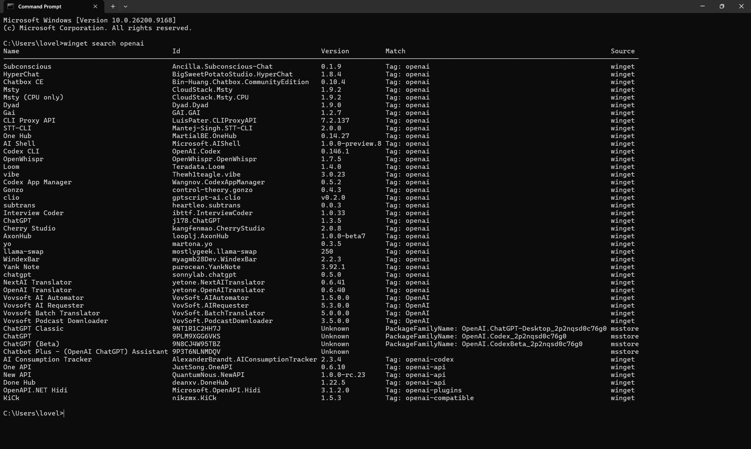The width and height of the screenshot is (751, 449).
Task: Click 'Thewh1teagle.vibe' id
Action: pyautogui.click(x=207, y=174)
